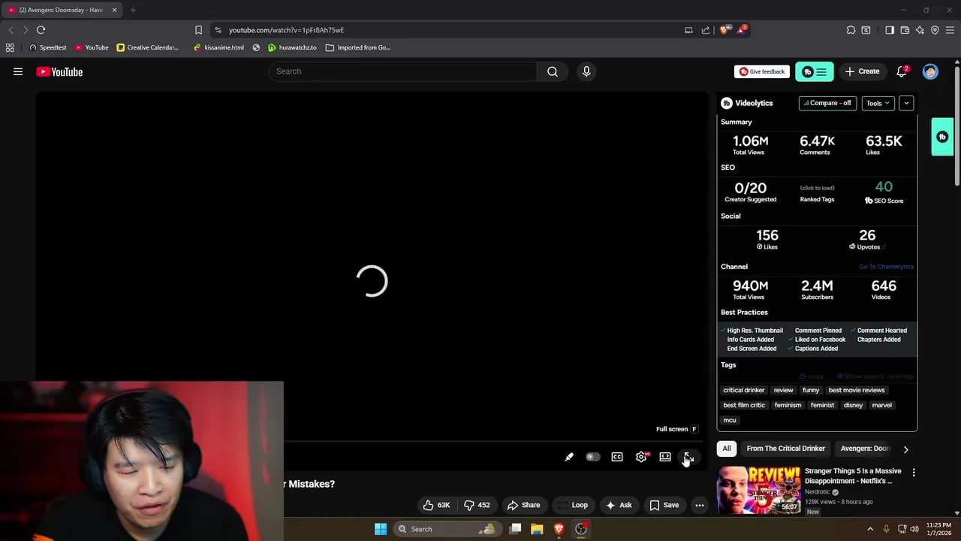The height and width of the screenshot is (541, 961).
Task: Share the video
Action: point(523,505)
